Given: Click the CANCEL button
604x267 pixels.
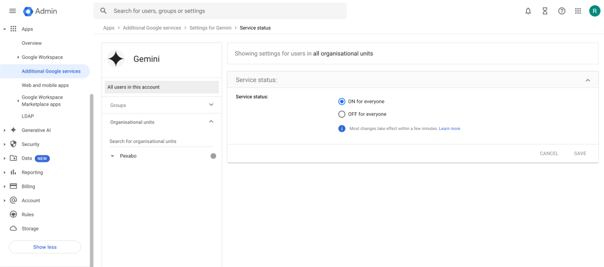Looking at the screenshot, I should (549, 154).
